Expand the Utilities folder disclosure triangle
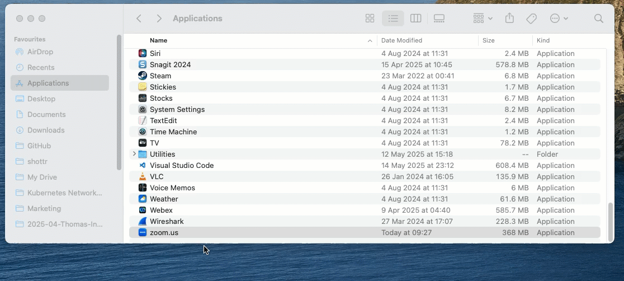 coord(134,154)
